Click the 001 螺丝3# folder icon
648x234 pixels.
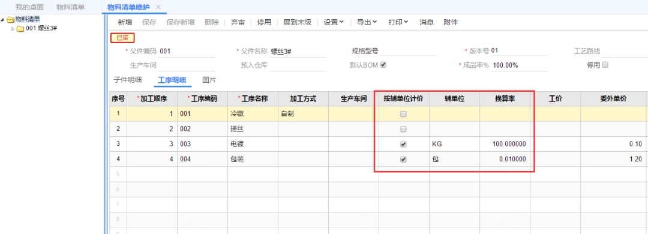point(20,29)
